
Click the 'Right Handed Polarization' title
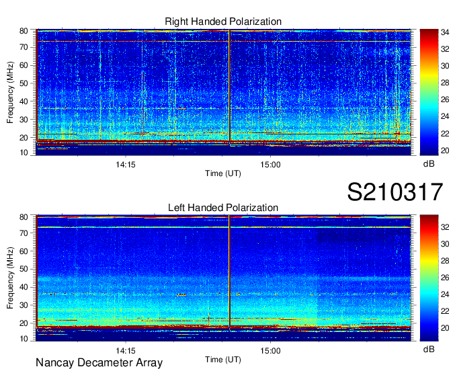click(223, 22)
